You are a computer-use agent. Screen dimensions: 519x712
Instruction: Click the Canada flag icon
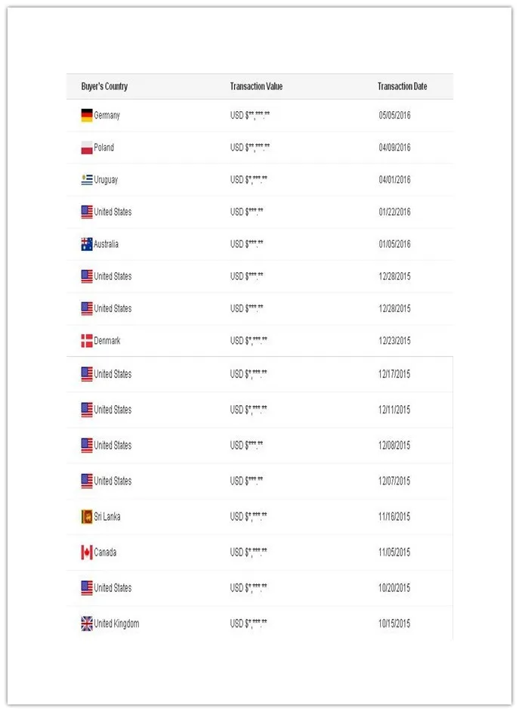[87, 553]
